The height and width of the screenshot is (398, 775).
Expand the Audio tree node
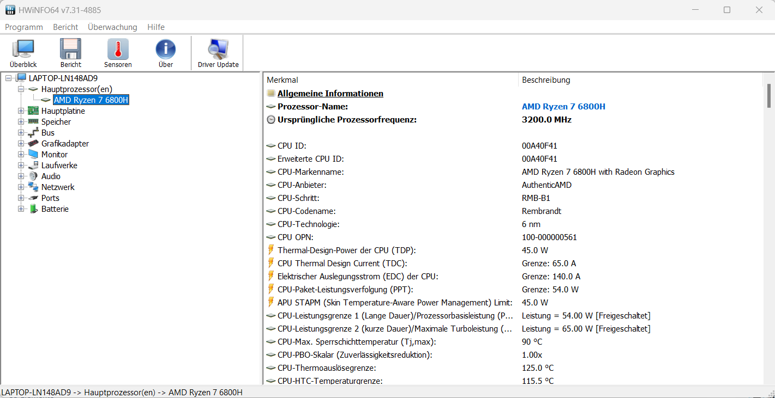tap(21, 176)
